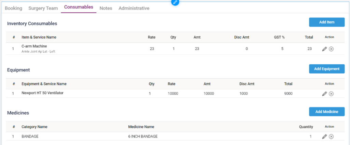Click the Item & Service Name column header
The image size is (350, 145).
tap(39, 37)
